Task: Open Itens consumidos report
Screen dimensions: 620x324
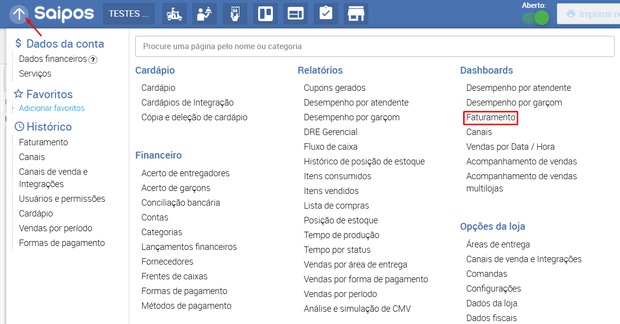Action: [x=337, y=176]
